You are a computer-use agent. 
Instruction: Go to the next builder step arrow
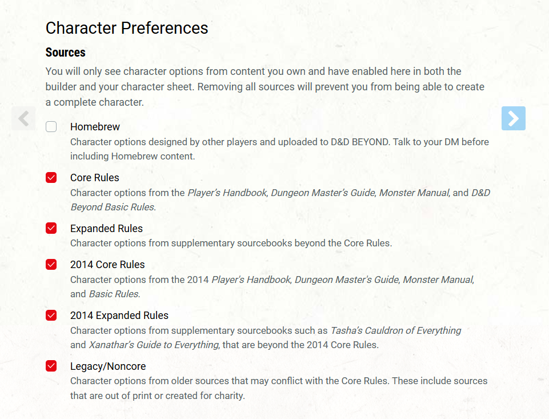click(513, 118)
